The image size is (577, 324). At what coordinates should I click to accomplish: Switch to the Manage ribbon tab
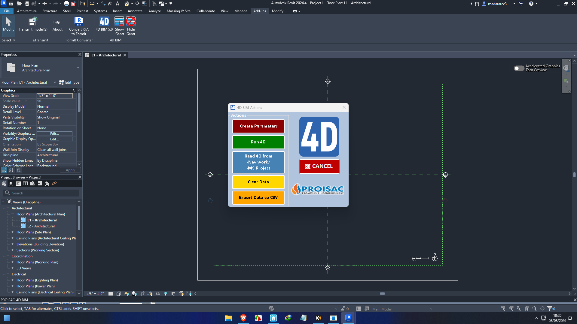click(241, 11)
